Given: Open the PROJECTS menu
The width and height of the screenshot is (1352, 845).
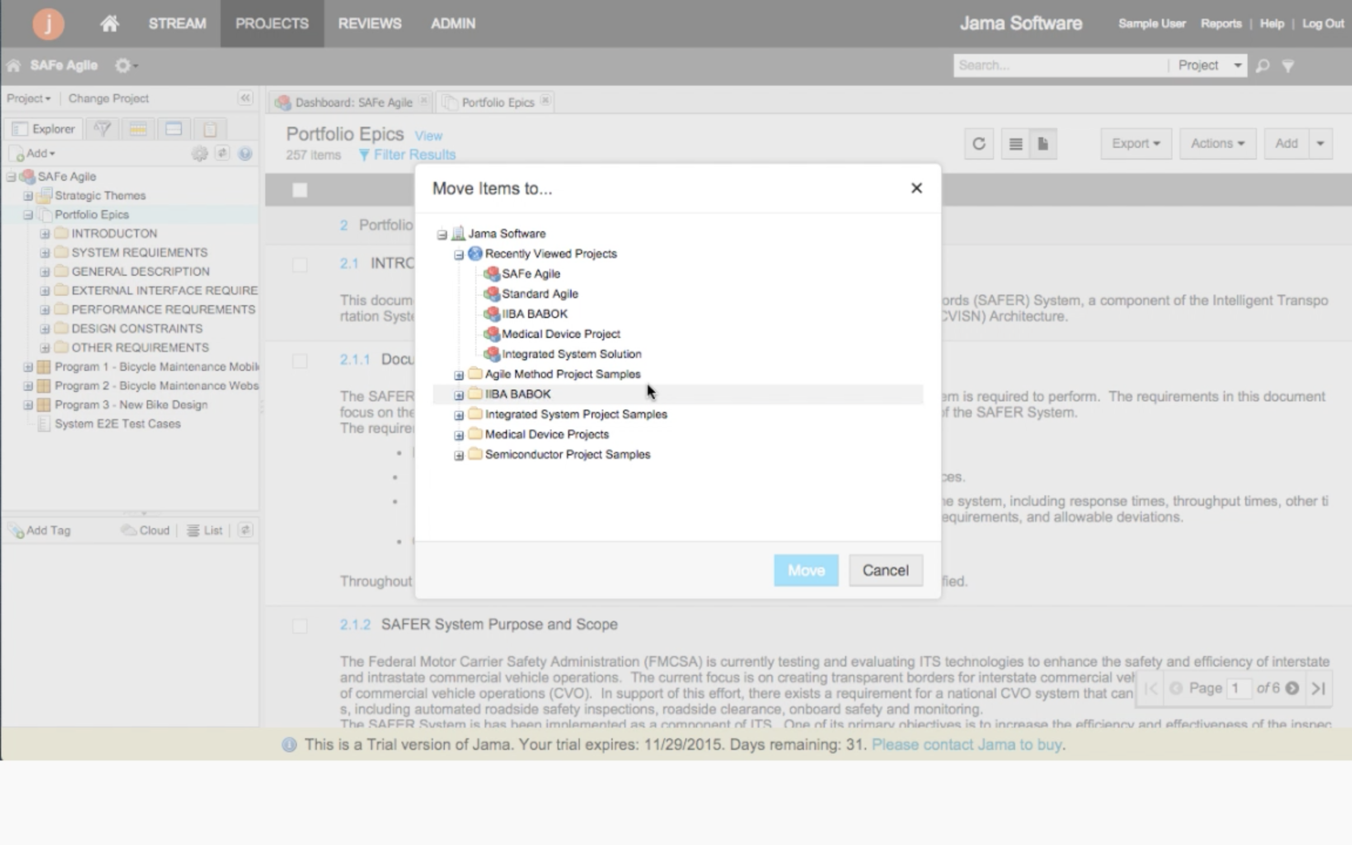Looking at the screenshot, I should pyautogui.click(x=272, y=23).
